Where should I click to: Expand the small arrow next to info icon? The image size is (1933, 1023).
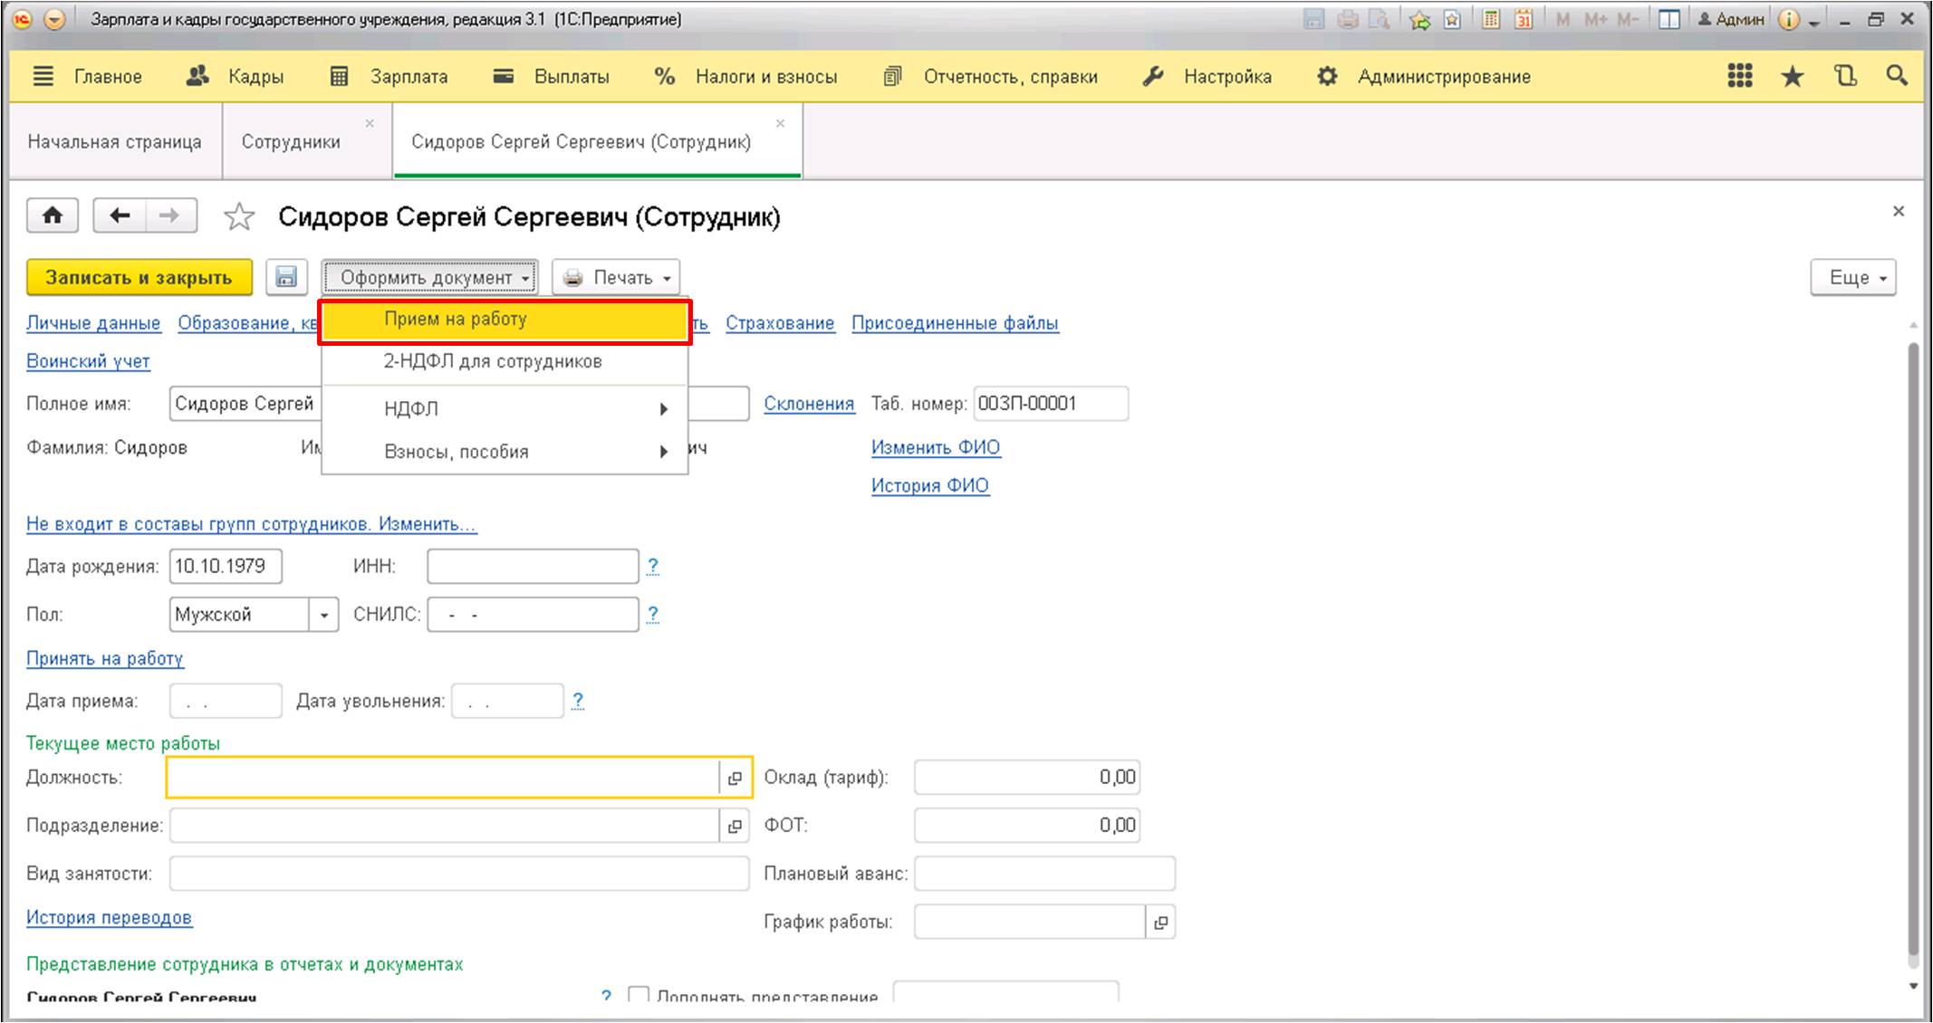click(1813, 23)
